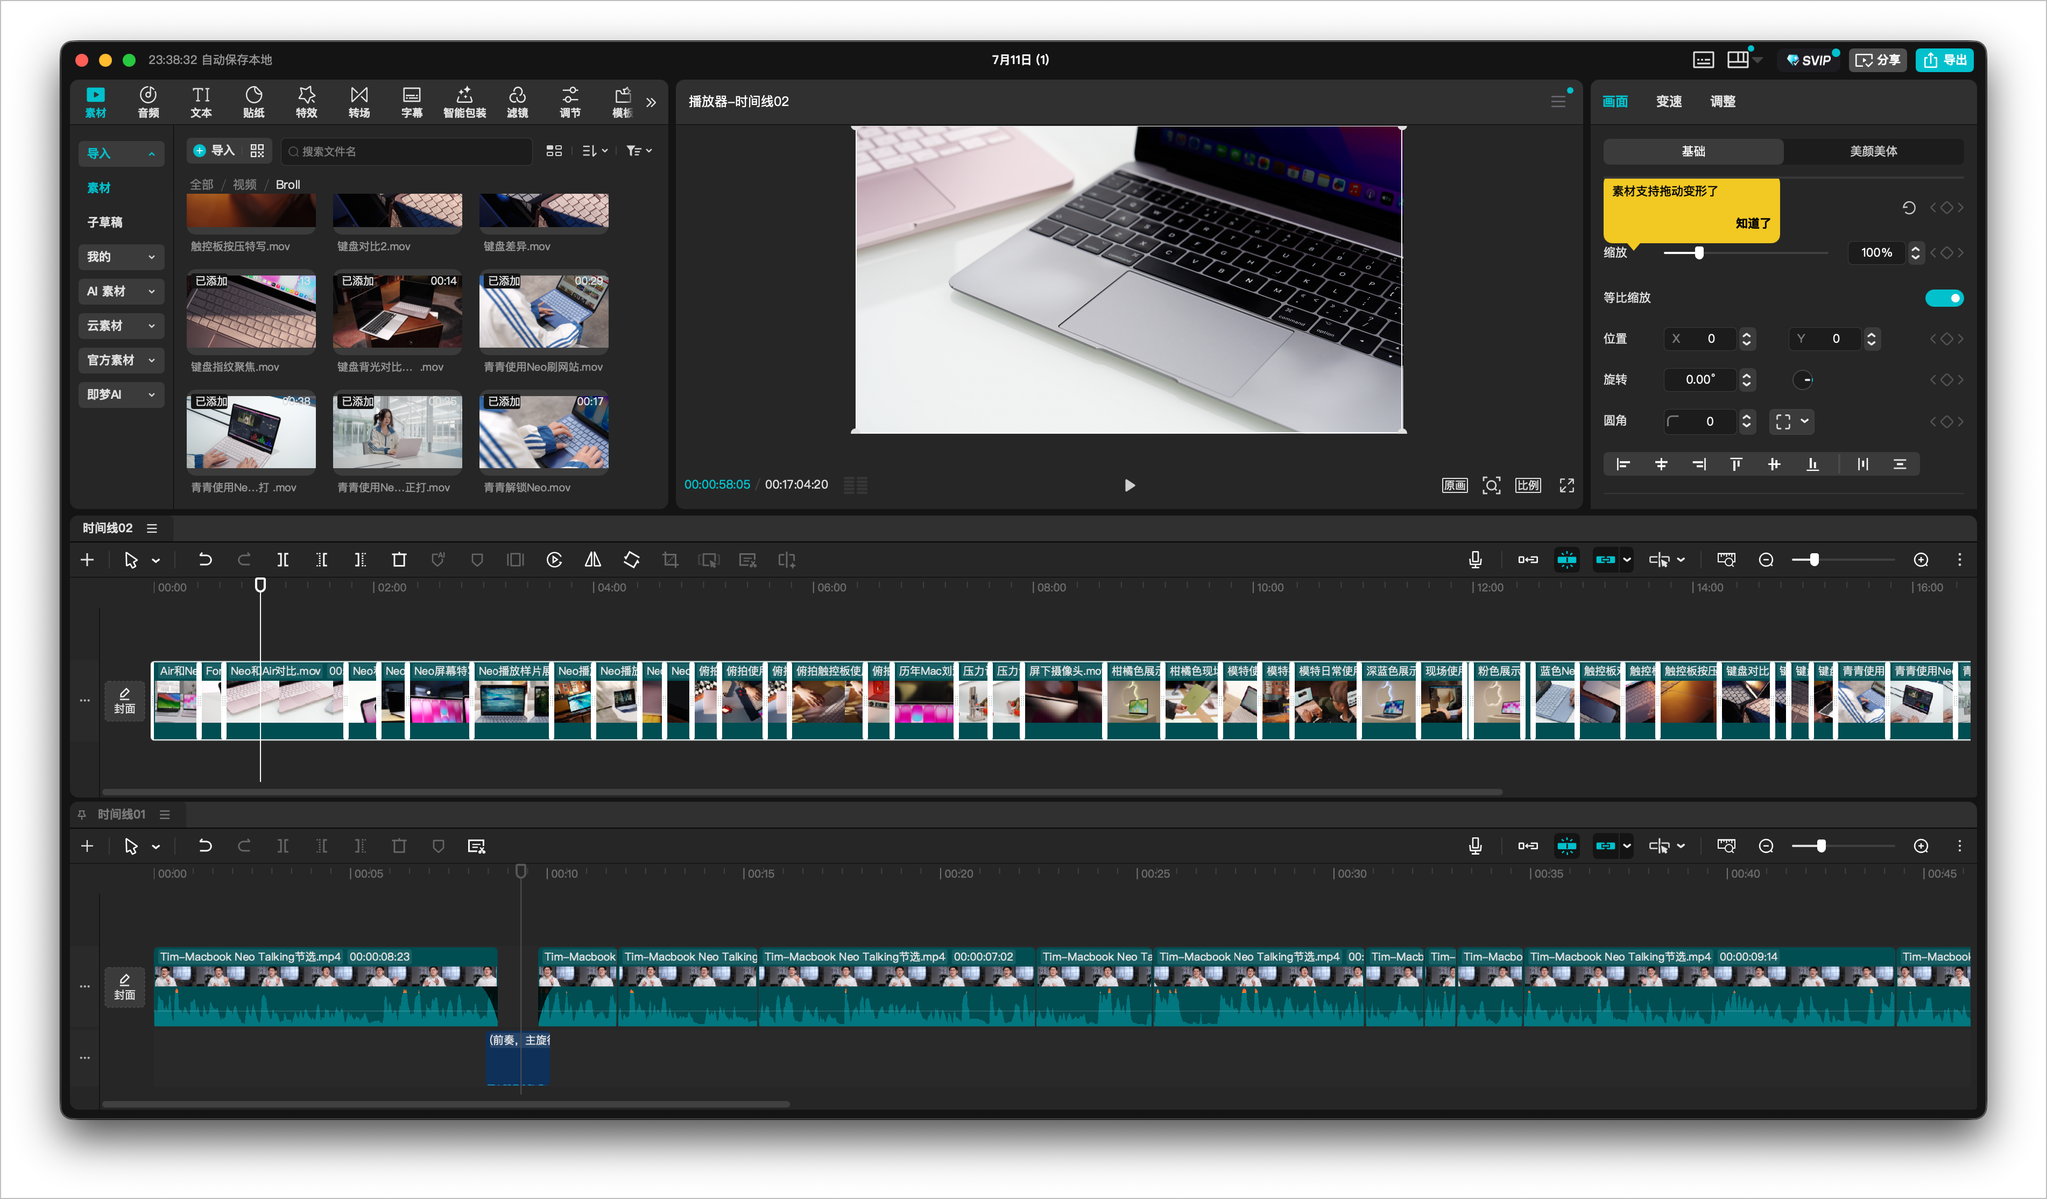Click delete-left trim icon in 时间线02 toolbar

point(322,560)
